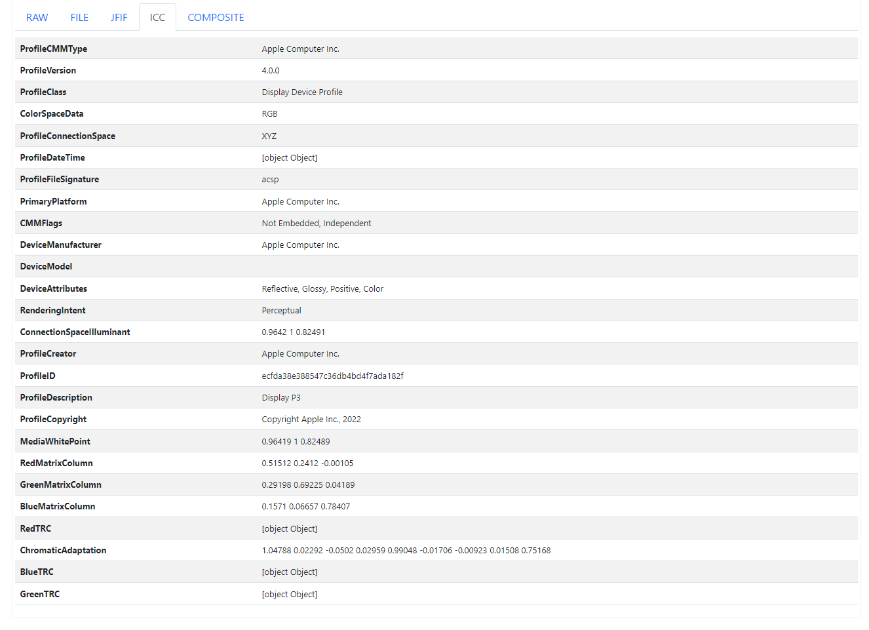The width and height of the screenshot is (869, 630).
Task: Open the FILE tab
Action: (79, 18)
